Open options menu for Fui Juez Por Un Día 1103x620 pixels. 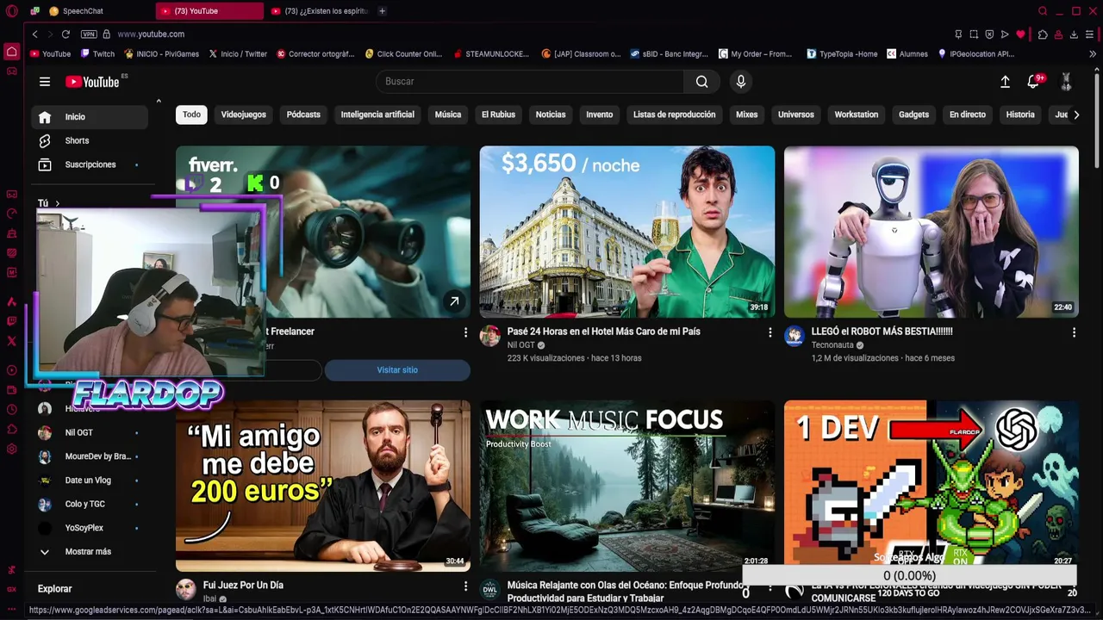(466, 586)
